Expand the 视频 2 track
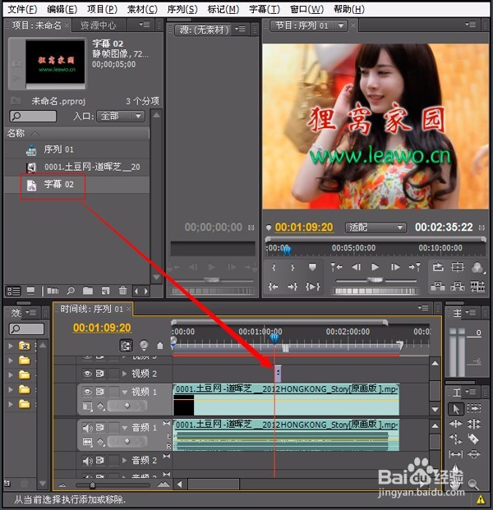This screenshot has width=493, height=510. click(x=124, y=374)
